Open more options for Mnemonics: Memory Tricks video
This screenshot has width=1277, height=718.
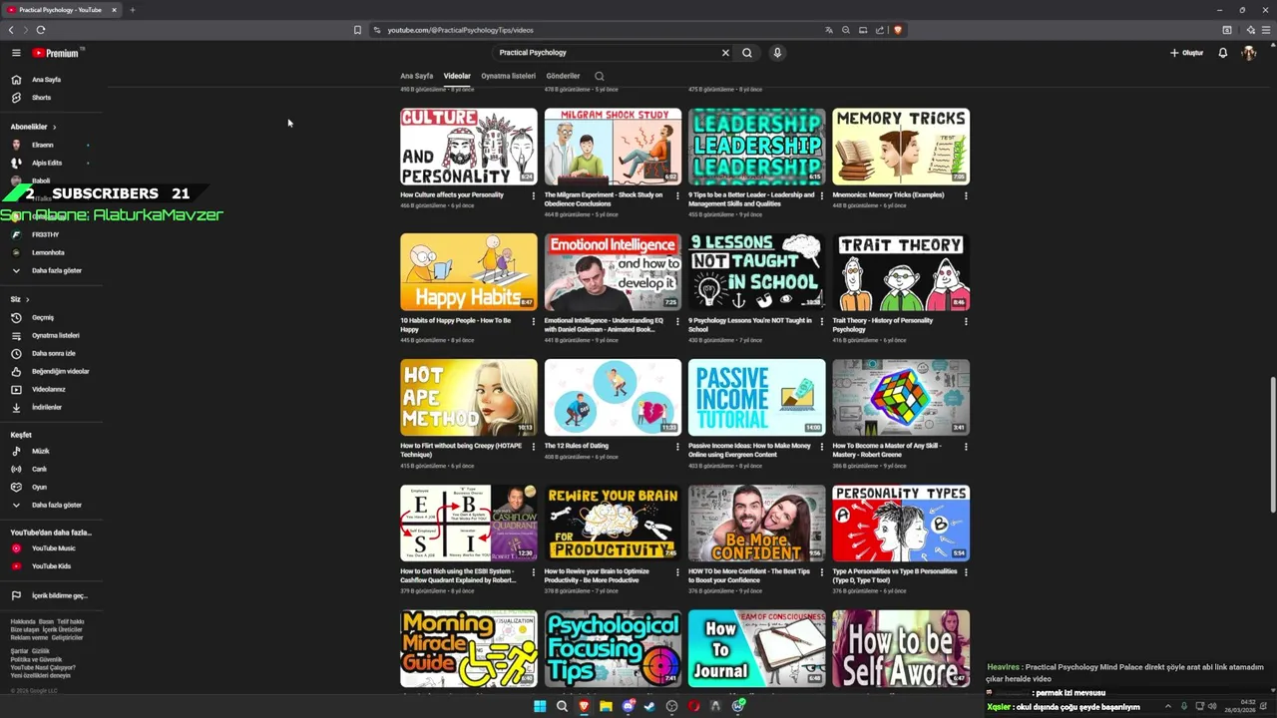tap(966, 195)
